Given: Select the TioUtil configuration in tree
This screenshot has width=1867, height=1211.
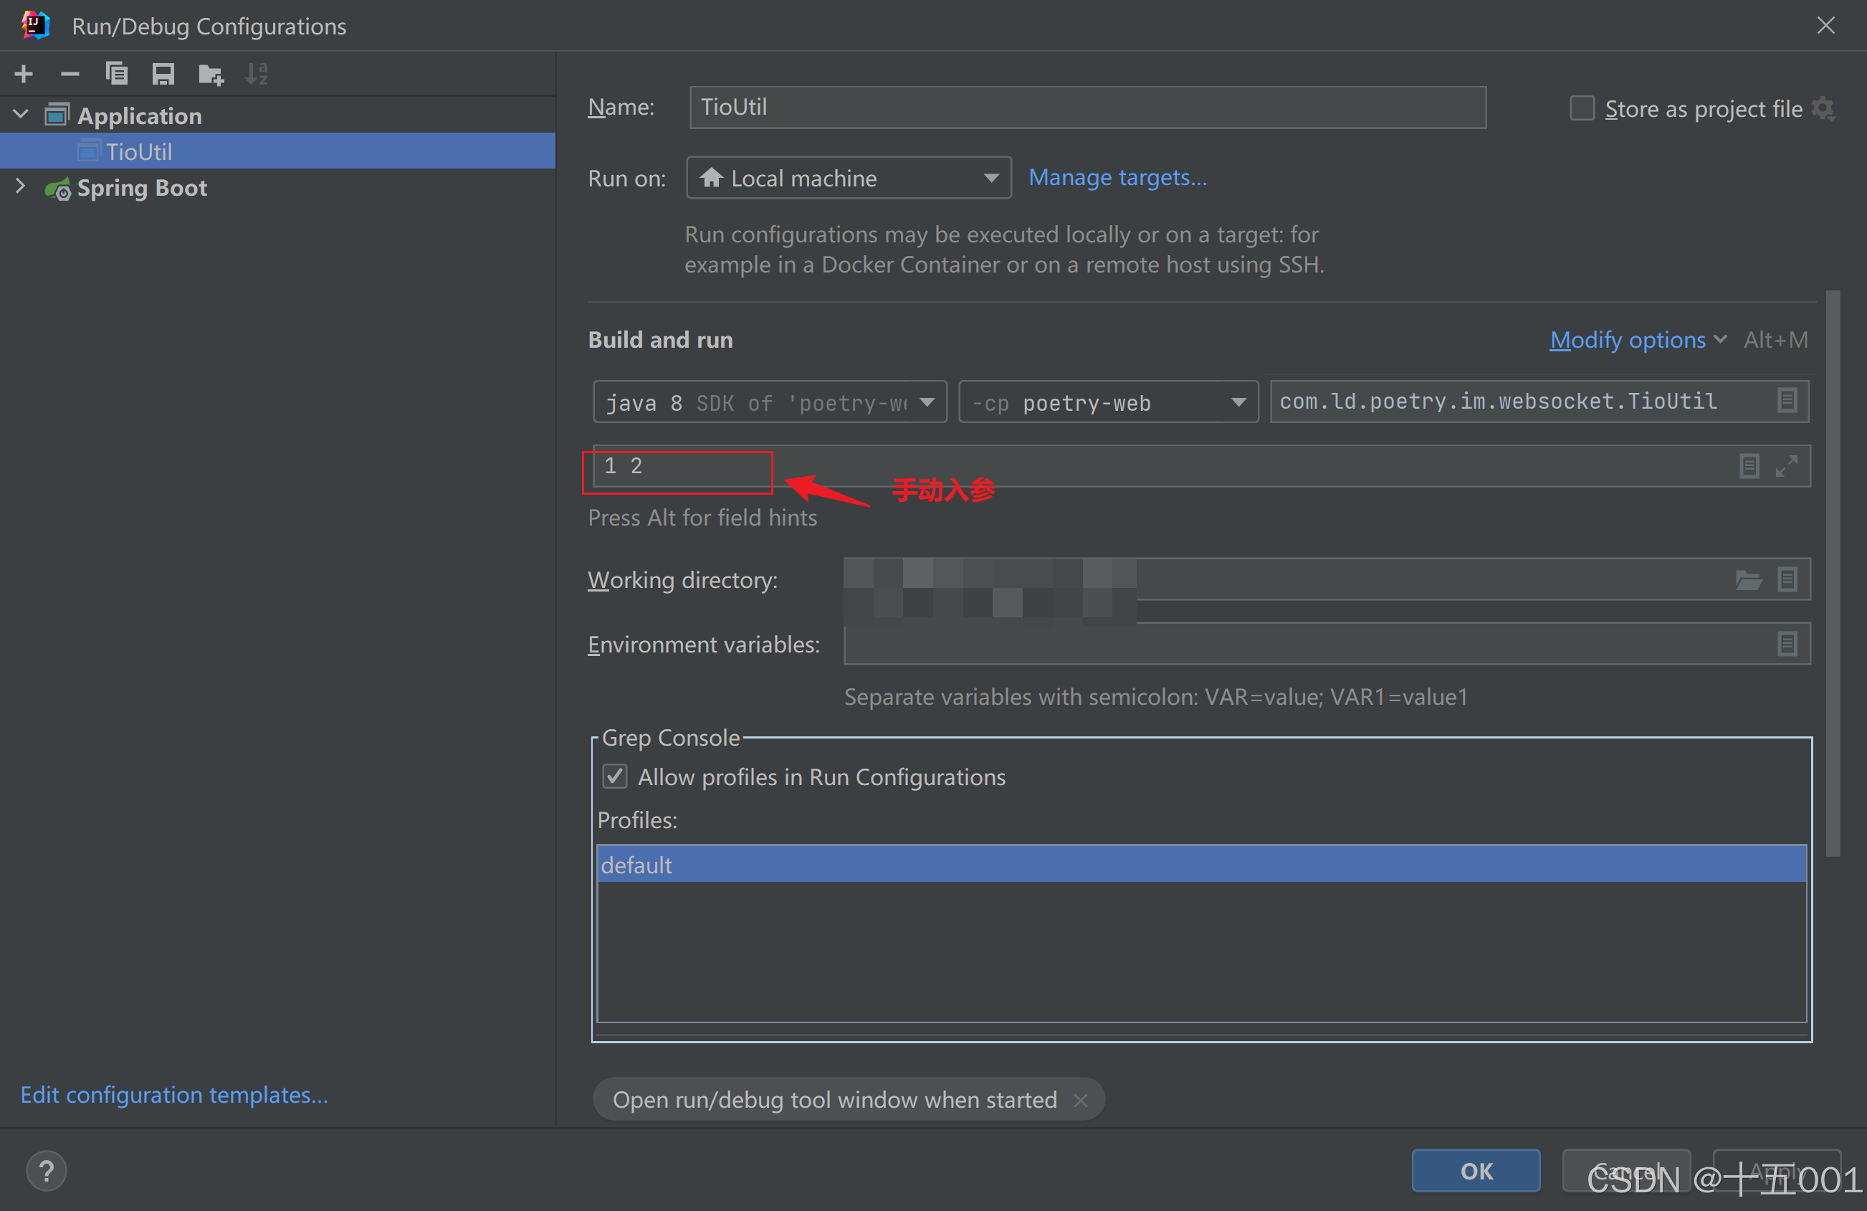Looking at the screenshot, I should [139, 151].
